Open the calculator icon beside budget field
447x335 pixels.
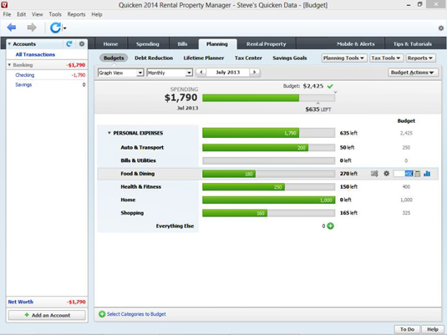[x=418, y=174]
